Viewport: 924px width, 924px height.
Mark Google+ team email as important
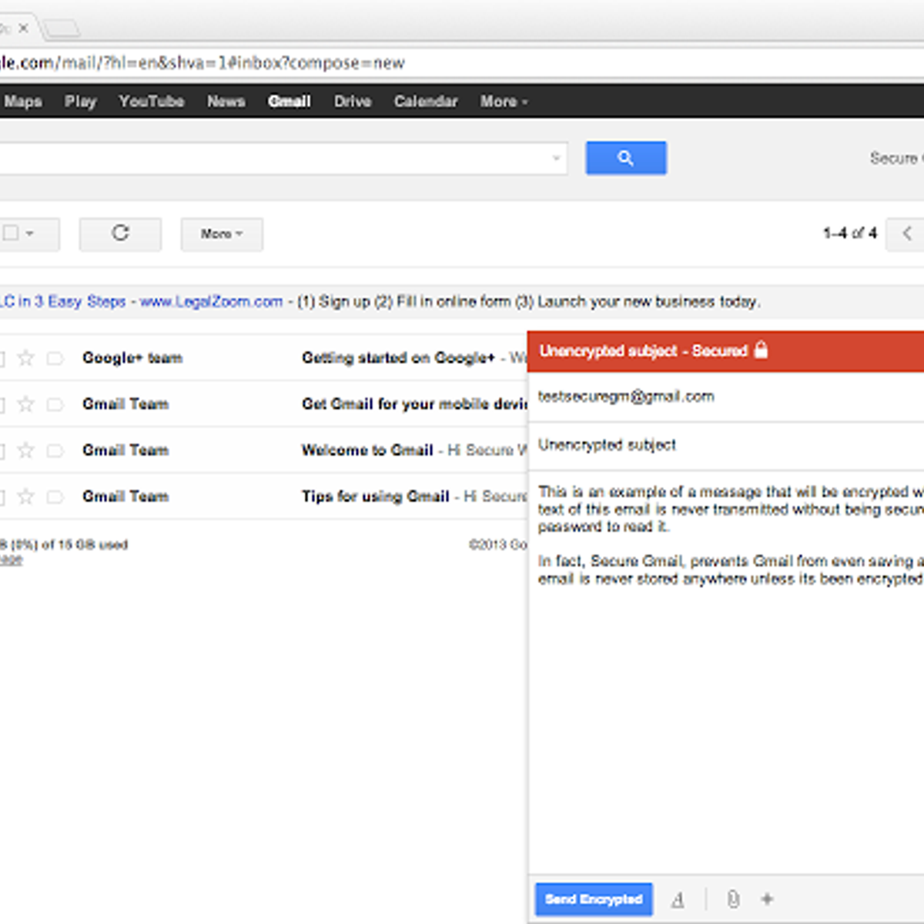(55, 358)
